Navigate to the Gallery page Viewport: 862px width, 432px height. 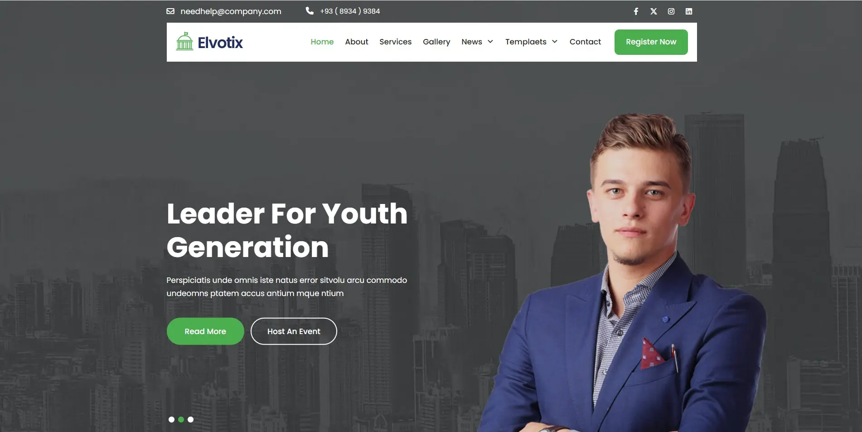click(436, 42)
